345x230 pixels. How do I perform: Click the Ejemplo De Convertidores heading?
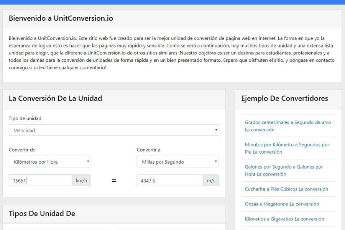[284, 99]
